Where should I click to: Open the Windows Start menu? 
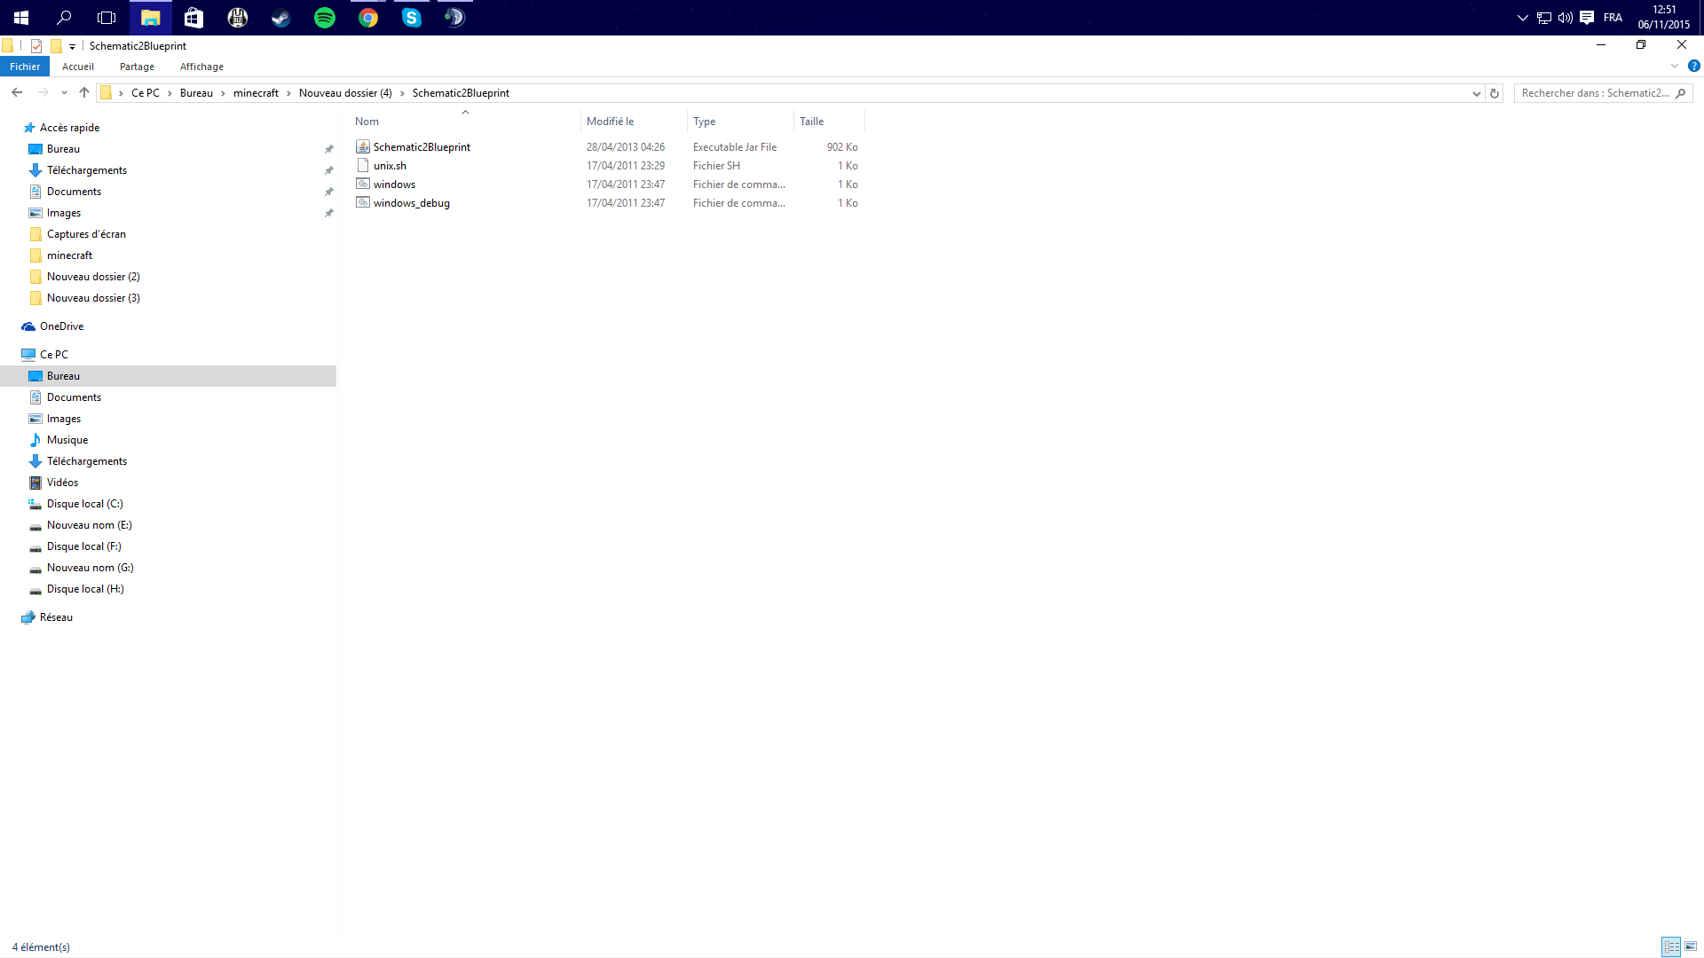(x=21, y=18)
